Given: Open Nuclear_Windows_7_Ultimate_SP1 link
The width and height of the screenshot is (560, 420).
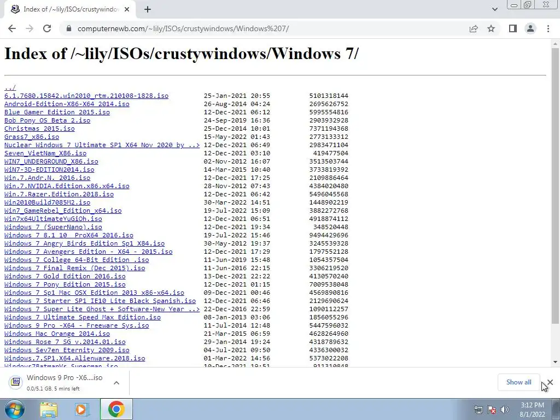Looking at the screenshot, I should tap(102, 145).
